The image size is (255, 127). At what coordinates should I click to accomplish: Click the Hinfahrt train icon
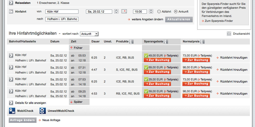pos(11,12)
